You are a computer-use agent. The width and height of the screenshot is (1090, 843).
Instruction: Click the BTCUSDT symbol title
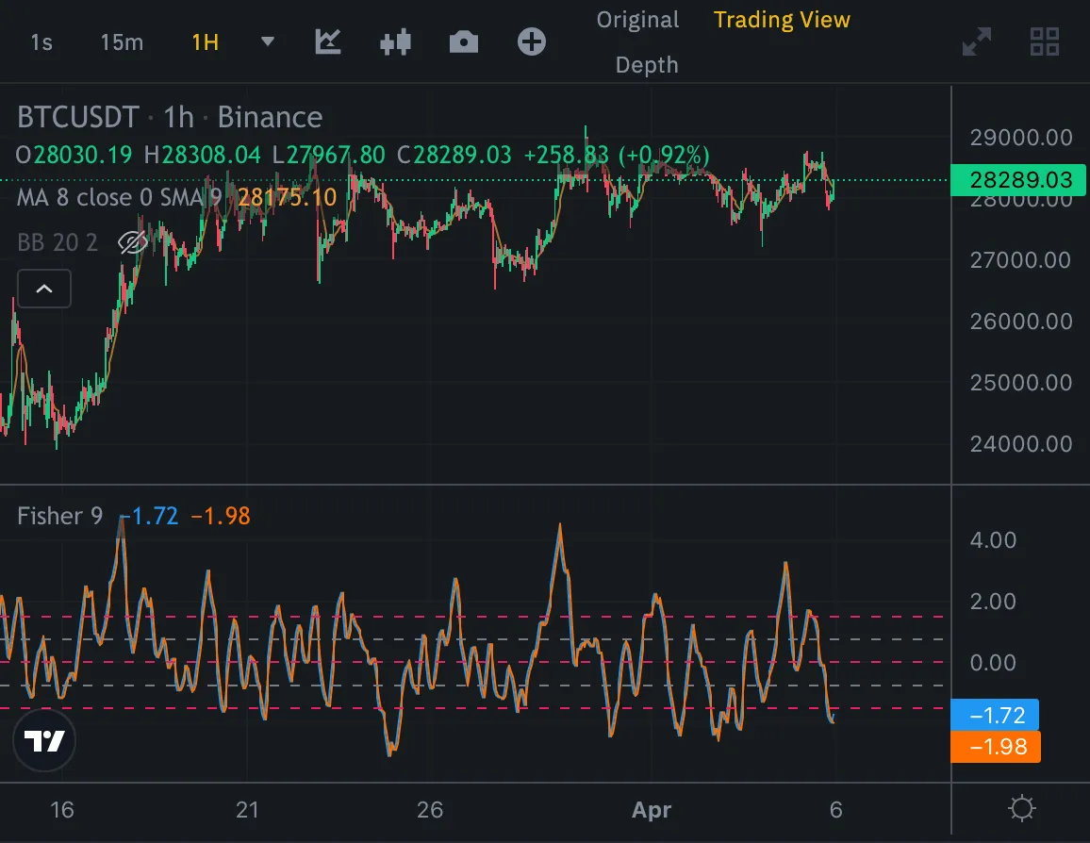(x=78, y=117)
